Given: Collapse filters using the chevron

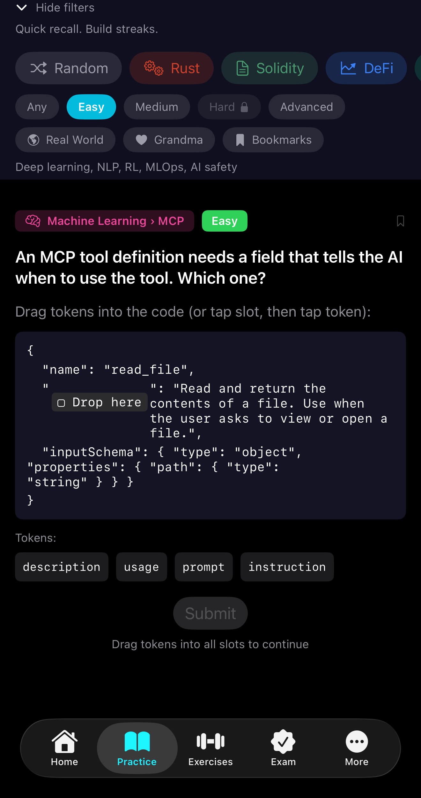Looking at the screenshot, I should click(22, 8).
